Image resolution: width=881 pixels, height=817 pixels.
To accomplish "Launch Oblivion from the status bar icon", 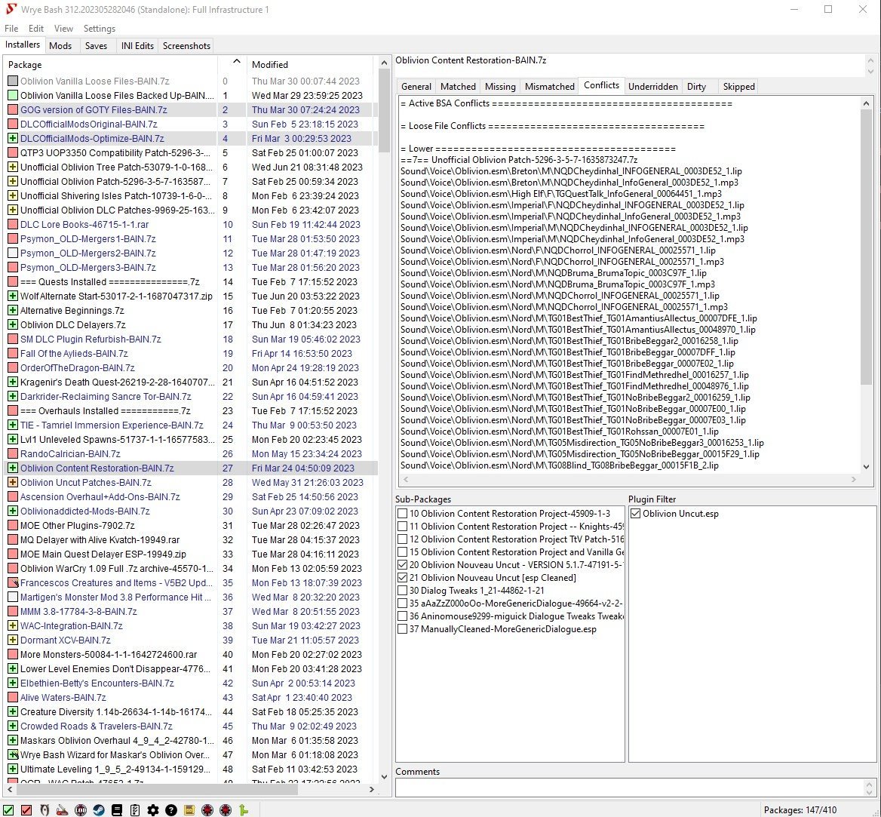I will click(45, 809).
